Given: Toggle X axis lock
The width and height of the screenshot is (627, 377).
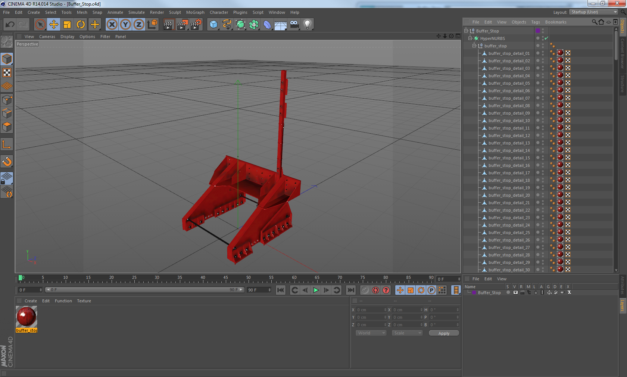Looking at the screenshot, I should (112, 25).
